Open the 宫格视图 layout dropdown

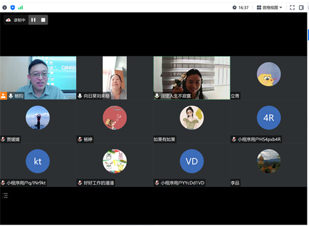coord(270,7)
